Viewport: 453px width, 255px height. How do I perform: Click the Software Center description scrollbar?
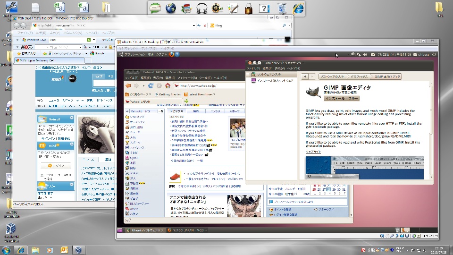(431, 110)
